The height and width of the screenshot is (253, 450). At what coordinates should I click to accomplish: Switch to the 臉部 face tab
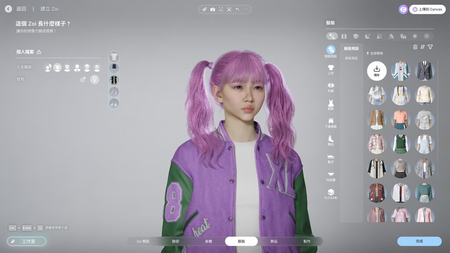click(175, 241)
